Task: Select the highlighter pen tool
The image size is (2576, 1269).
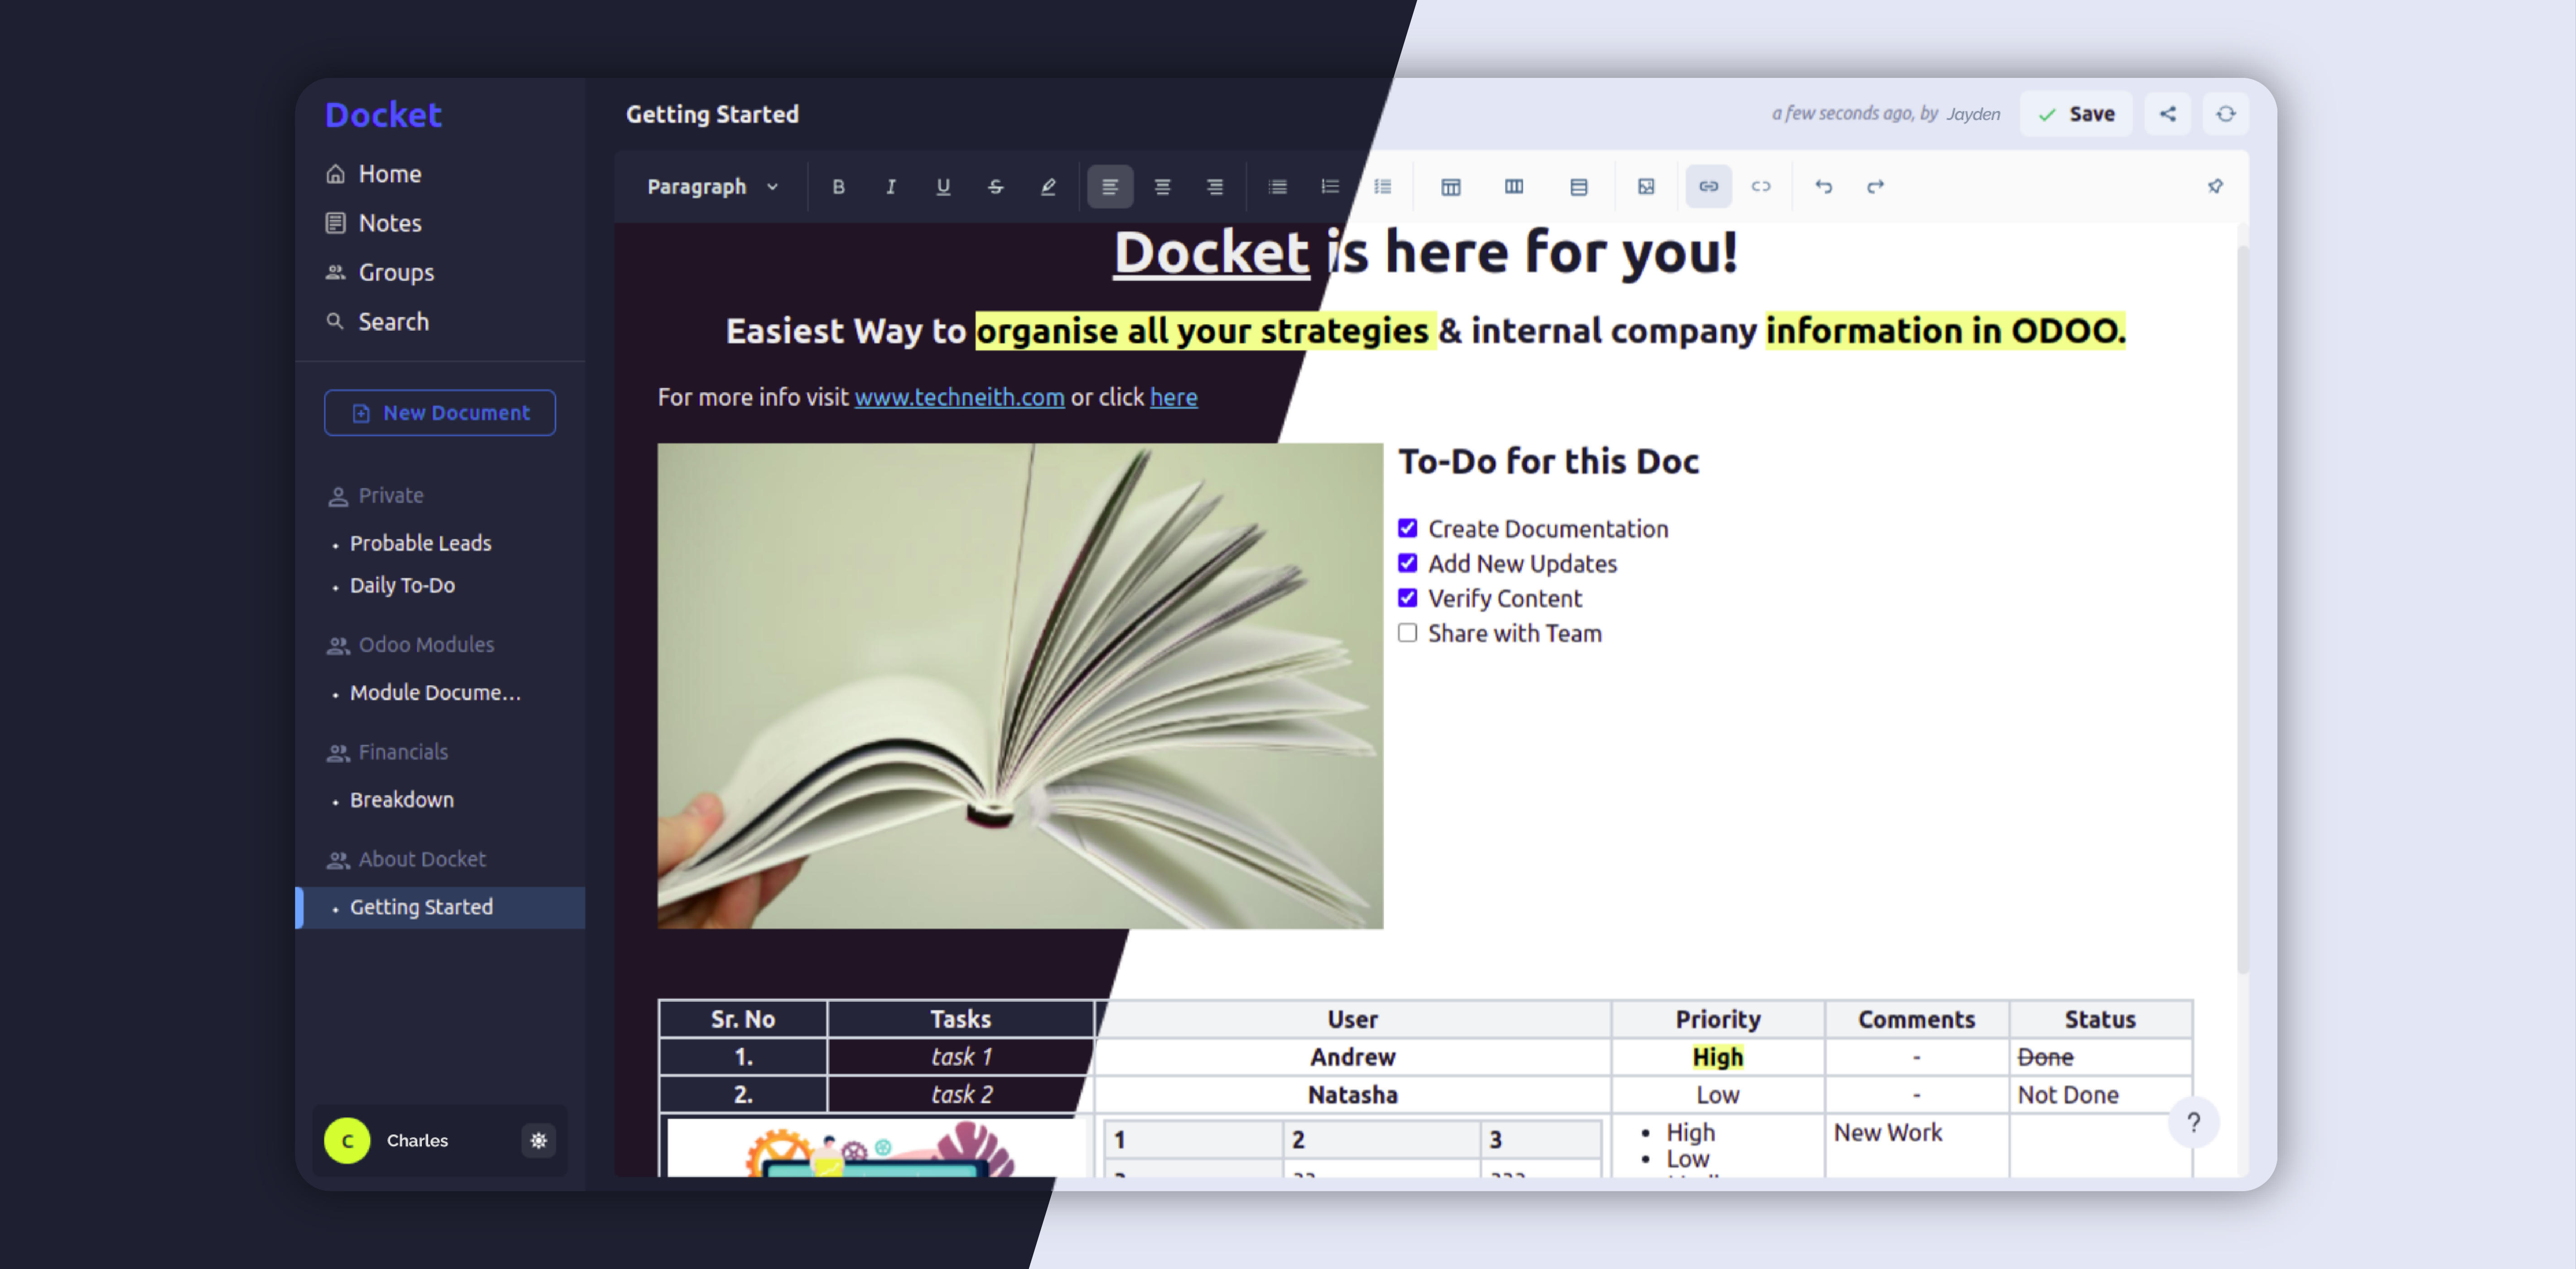Action: point(1047,187)
